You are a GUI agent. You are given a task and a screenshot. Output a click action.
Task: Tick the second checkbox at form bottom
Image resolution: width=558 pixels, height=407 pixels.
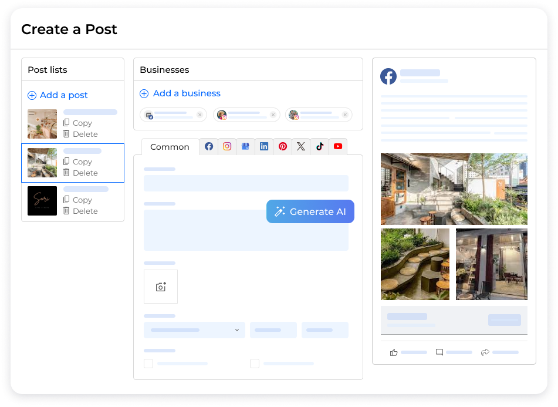(255, 364)
